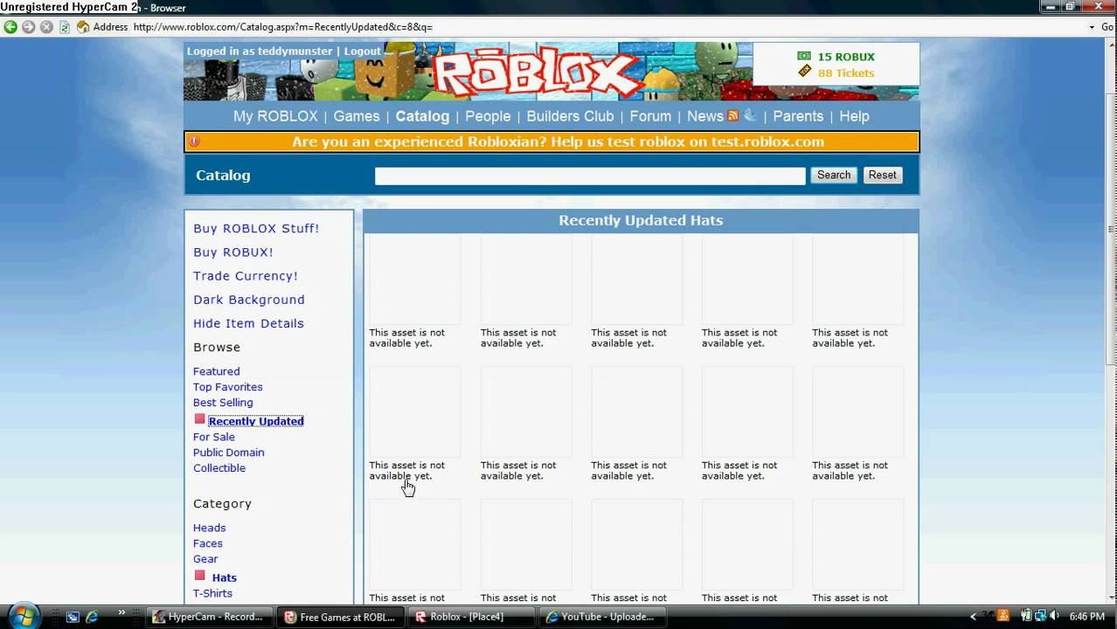Select Catalog in navigation bar

422,116
